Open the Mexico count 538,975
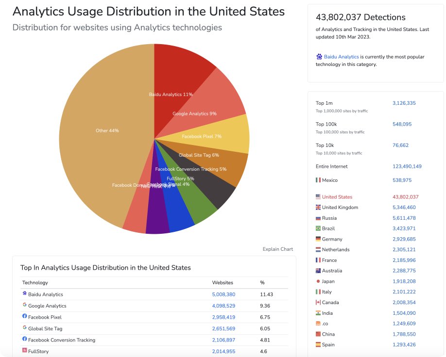Viewport: 446px width, 357px height. [x=402, y=180]
